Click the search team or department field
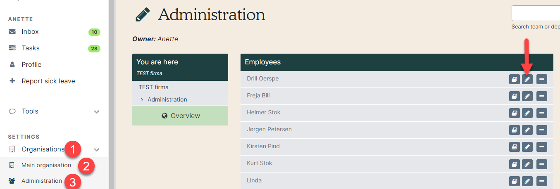The image size is (560, 189). pos(536,13)
